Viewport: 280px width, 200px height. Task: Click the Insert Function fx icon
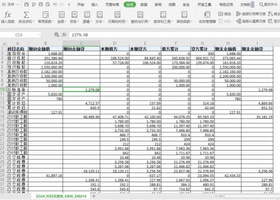tap(8, 15)
